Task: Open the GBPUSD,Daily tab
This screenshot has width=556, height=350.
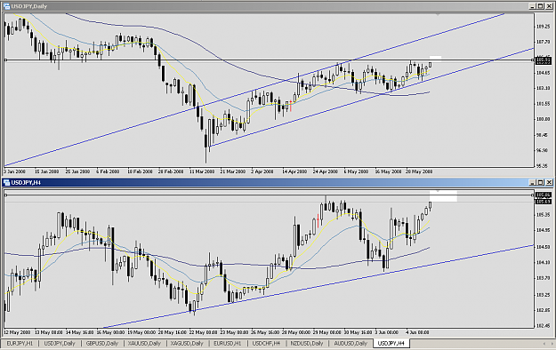Action: 102,343
